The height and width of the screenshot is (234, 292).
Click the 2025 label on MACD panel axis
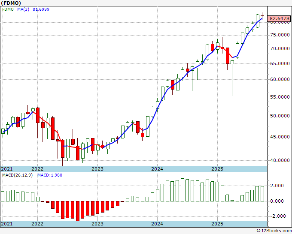[x=217, y=224]
